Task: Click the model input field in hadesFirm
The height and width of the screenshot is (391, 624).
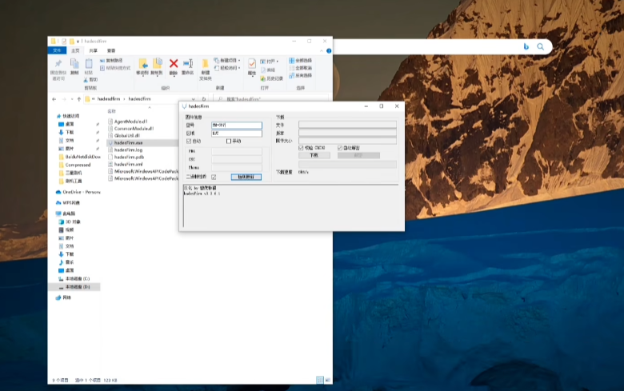Action: point(236,125)
